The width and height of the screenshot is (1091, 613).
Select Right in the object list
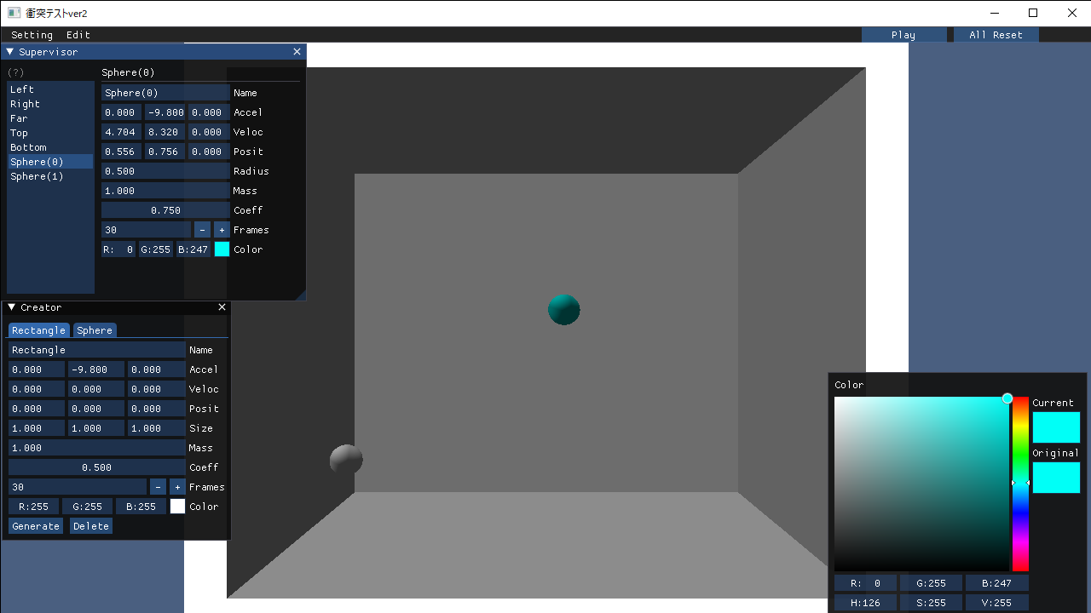point(50,104)
